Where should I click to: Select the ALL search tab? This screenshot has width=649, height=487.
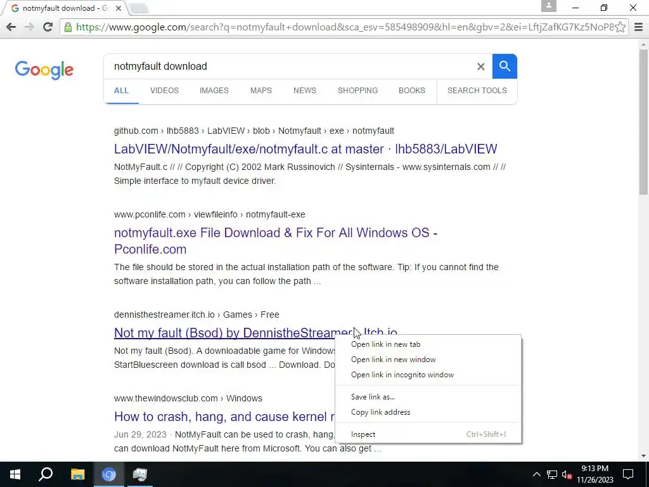pyautogui.click(x=121, y=90)
